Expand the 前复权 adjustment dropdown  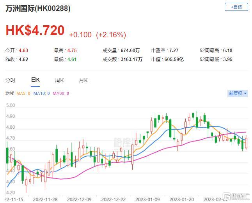238,93
